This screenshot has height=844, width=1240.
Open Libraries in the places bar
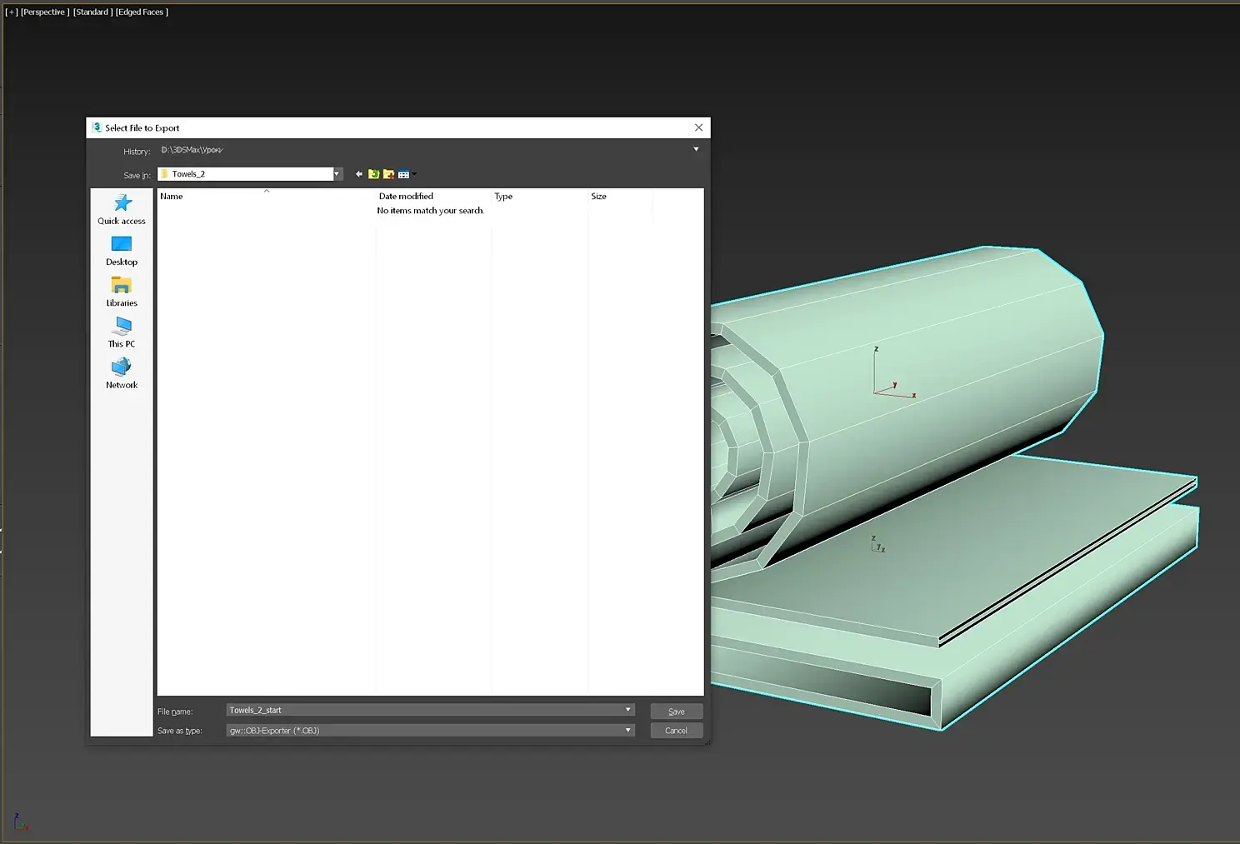click(x=122, y=292)
